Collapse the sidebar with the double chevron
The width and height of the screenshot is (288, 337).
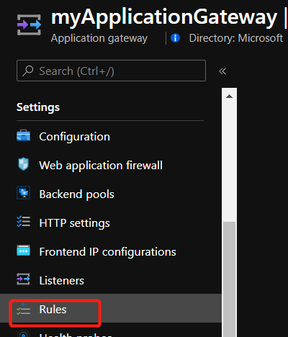click(222, 71)
